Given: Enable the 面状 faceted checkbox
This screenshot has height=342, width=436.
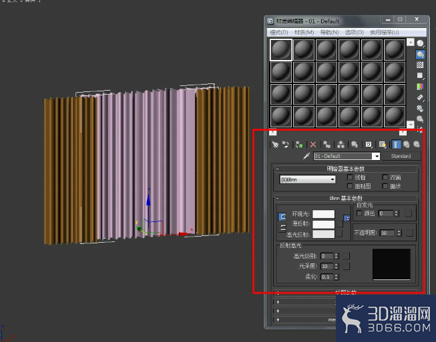Looking at the screenshot, I should click(385, 186).
